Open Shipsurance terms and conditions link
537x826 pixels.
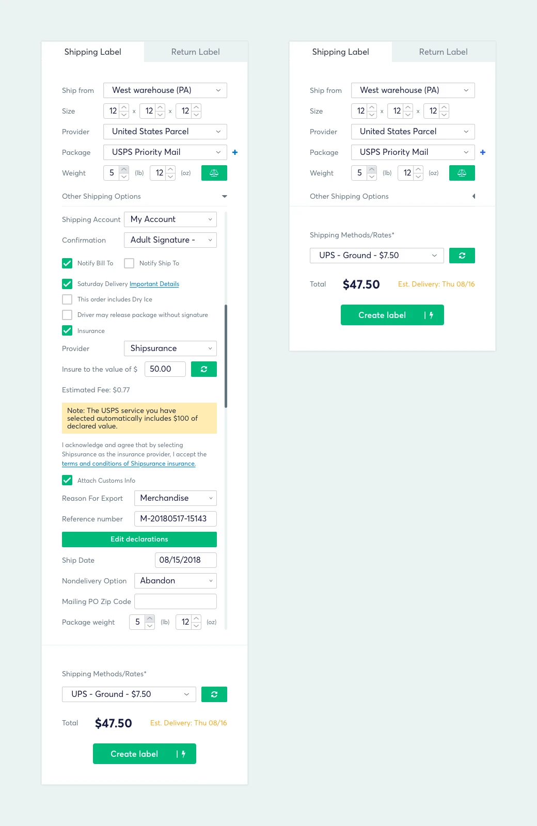point(129,464)
